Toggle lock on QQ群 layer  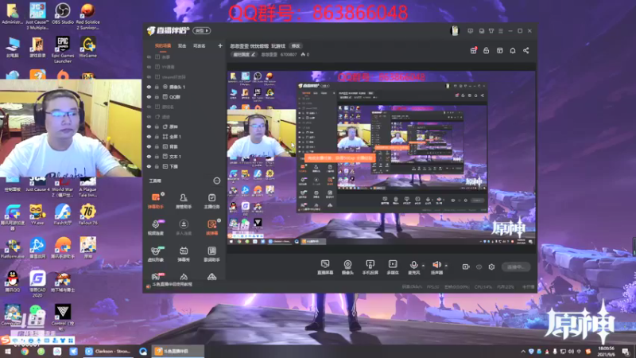point(157,97)
